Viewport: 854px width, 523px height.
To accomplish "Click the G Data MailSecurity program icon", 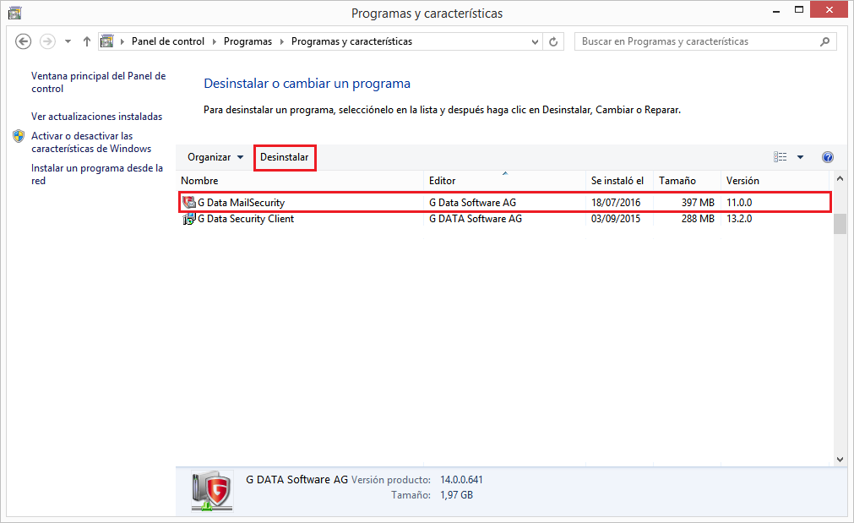I will coord(188,203).
